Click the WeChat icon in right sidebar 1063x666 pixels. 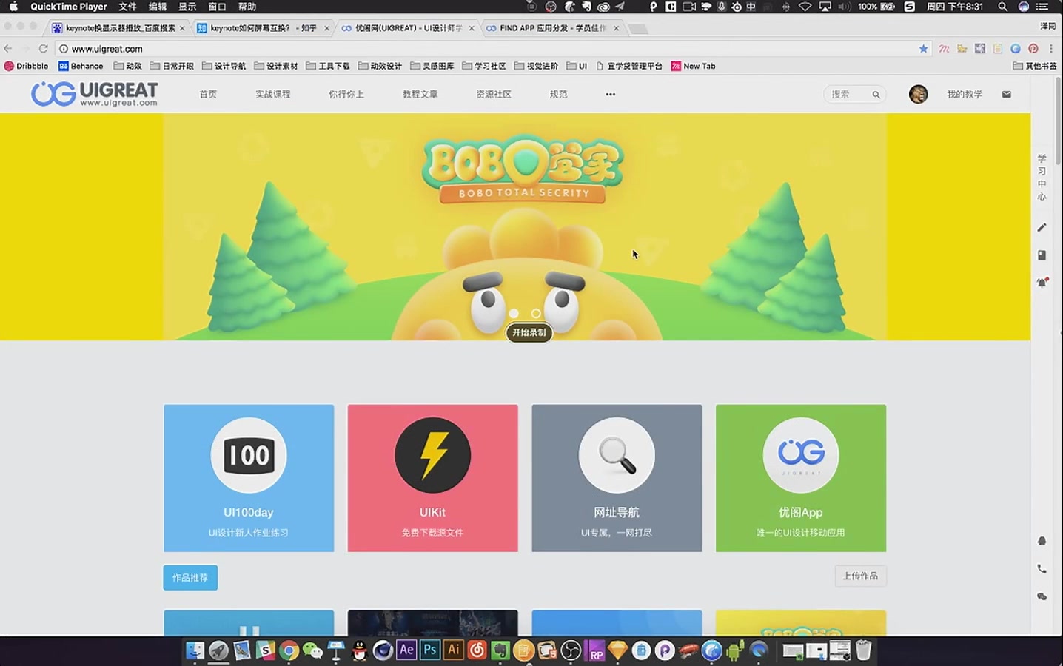[x=1042, y=596]
